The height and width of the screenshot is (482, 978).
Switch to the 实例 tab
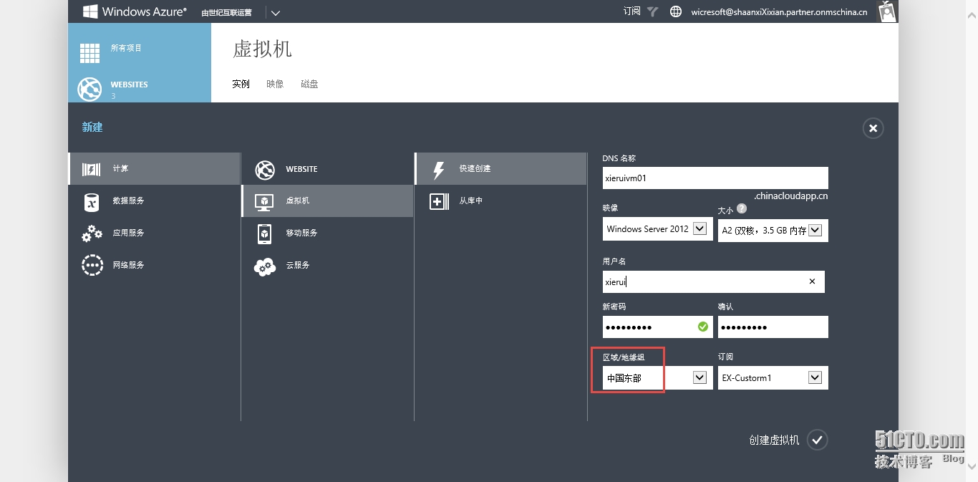[241, 84]
